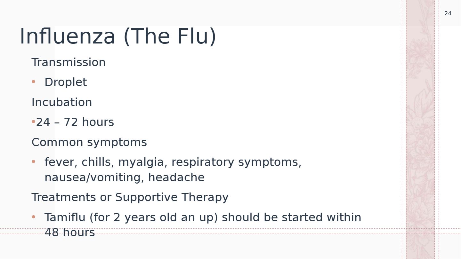Click the 48 hours text line
The image size is (461, 259).
pos(70,232)
